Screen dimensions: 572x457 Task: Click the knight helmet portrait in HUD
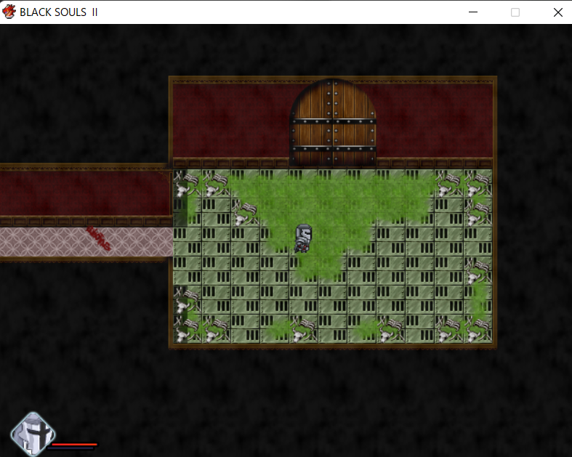click(33, 434)
